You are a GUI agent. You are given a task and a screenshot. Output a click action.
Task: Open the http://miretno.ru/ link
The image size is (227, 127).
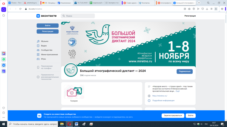(160, 96)
